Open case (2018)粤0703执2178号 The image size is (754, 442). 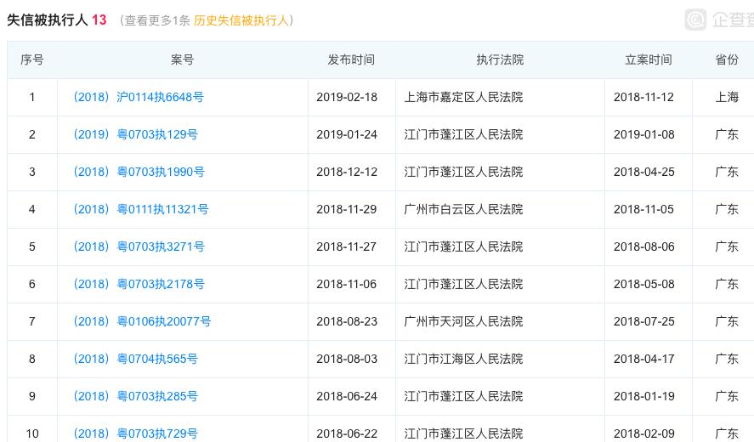139,284
